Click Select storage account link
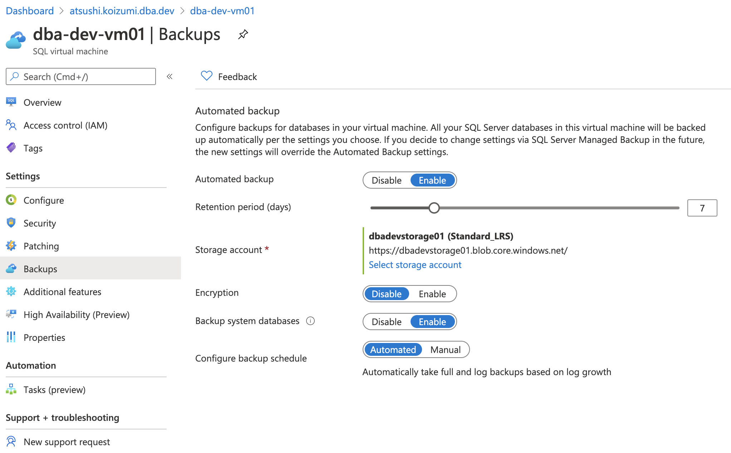The image size is (731, 453). 415,265
